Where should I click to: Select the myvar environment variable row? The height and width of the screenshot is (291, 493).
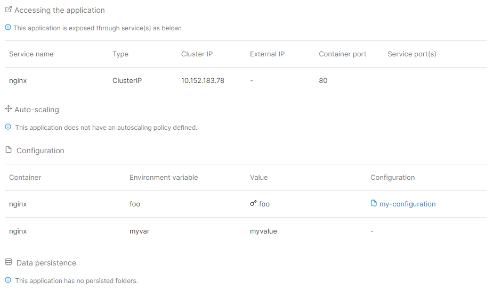(246, 231)
